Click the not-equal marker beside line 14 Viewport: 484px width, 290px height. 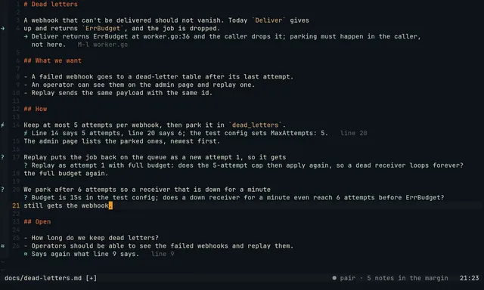[2, 125]
